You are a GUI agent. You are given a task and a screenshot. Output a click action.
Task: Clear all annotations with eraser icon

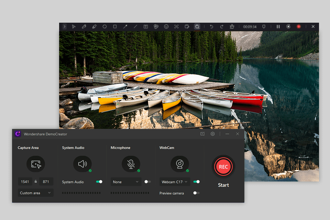[232, 27]
